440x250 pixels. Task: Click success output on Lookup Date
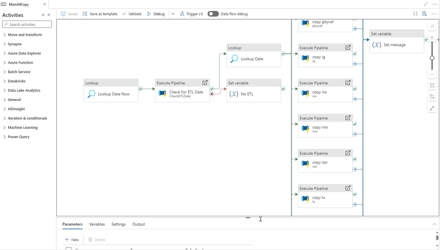(x=283, y=54)
